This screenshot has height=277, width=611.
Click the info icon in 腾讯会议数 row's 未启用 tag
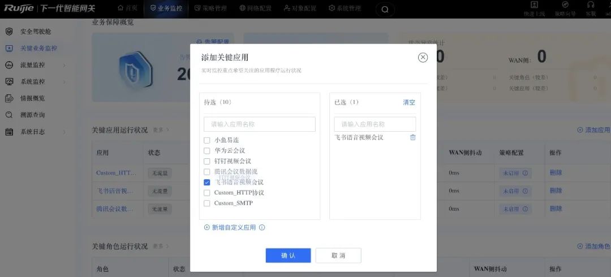(x=525, y=209)
